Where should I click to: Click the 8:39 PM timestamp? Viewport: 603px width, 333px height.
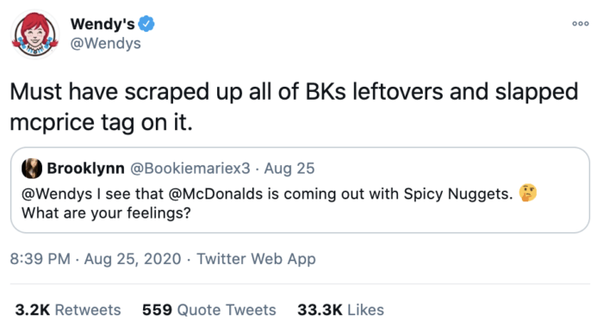[x=40, y=259]
